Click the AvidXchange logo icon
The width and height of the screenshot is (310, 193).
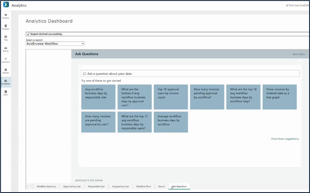tap(6, 5)
